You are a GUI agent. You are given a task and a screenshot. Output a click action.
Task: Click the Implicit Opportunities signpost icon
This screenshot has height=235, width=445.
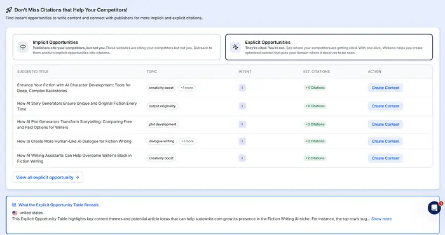click(23, 47)
